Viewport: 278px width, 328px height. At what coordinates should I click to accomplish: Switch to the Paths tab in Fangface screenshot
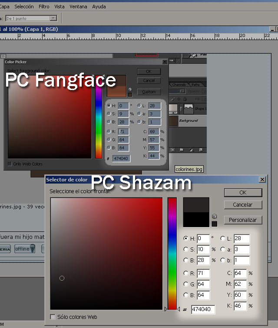click(x=195, y=84)
